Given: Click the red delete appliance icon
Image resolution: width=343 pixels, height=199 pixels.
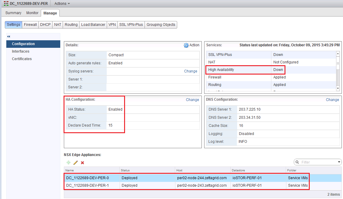Looking at the screenshot, I should [82, 163].
